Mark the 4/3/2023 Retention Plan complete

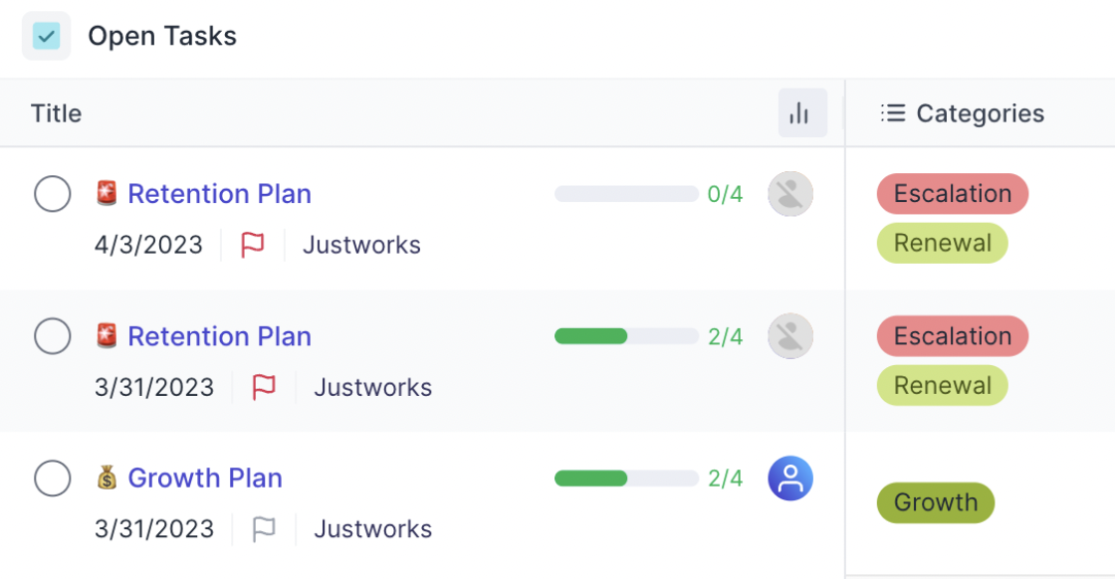53,194
